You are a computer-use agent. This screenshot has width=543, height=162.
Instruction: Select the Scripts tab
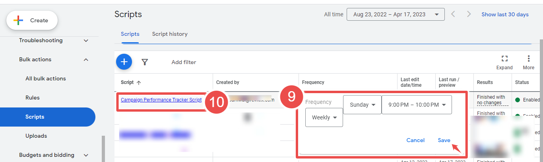click(x=130, y=34)
